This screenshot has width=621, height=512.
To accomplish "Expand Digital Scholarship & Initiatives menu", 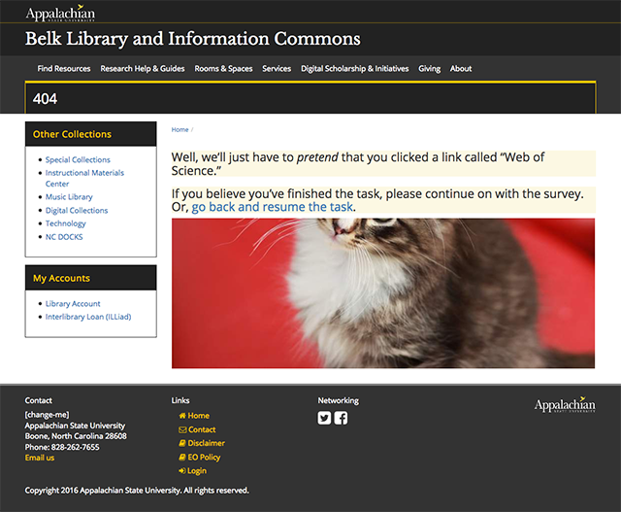I will coord(354,69).
